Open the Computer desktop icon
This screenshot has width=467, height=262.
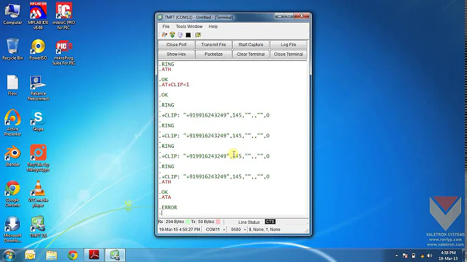pyautogui.click(x=12, y=14)
